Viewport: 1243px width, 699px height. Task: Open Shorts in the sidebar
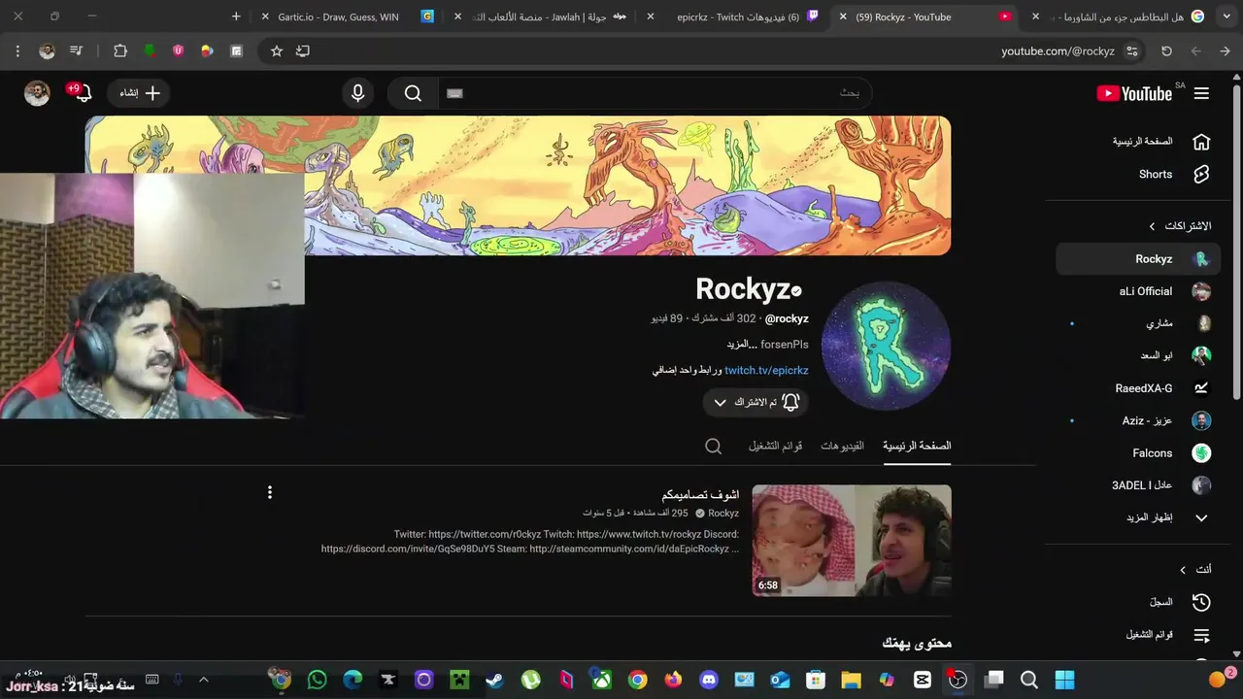(x=1138, y=175)
